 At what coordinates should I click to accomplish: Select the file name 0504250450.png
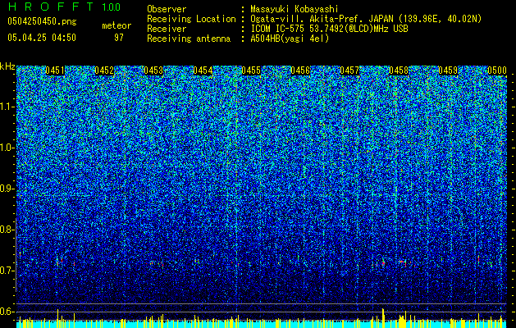click(42, 21)
